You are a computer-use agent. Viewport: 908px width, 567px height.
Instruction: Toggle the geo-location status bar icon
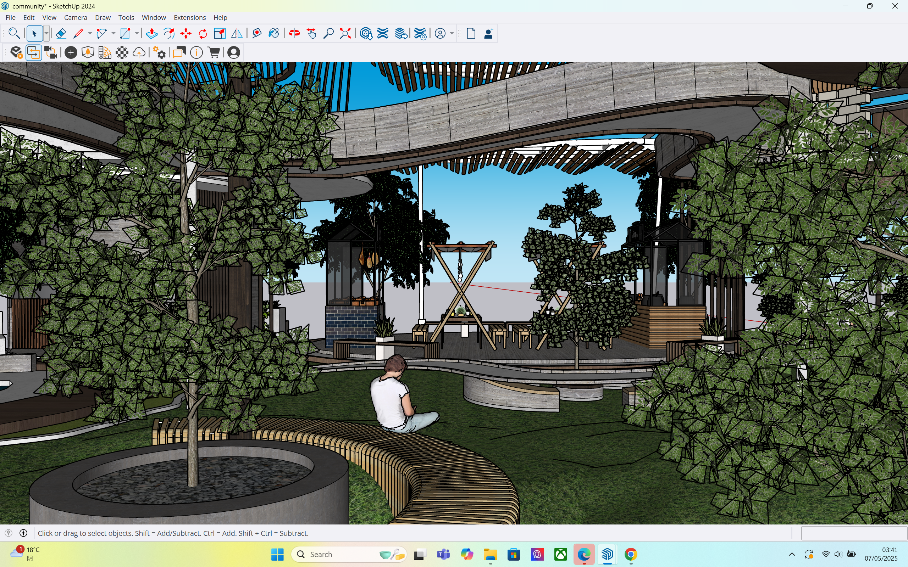[8, 533]
